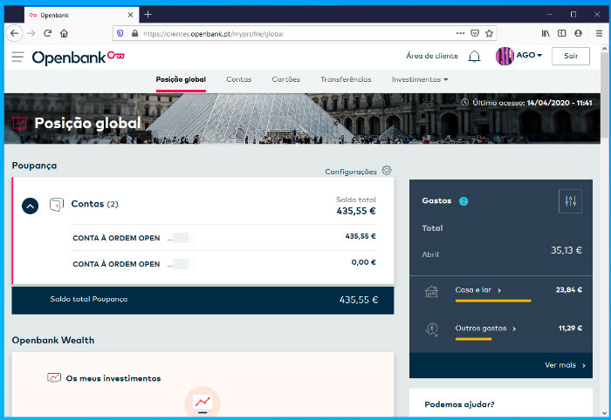Click the Sair logout button
The image size is (611, 420).
pos(571,56)
